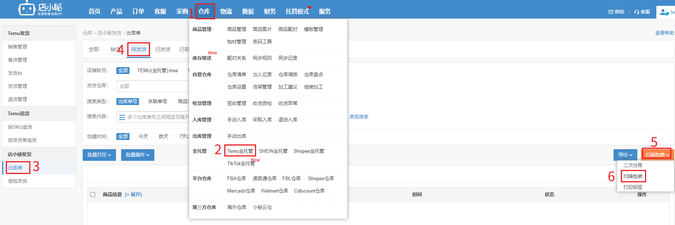Open 销售管理 in the sidebar
The height and width of the screenshot is (225, 675).
click(18, 47)
